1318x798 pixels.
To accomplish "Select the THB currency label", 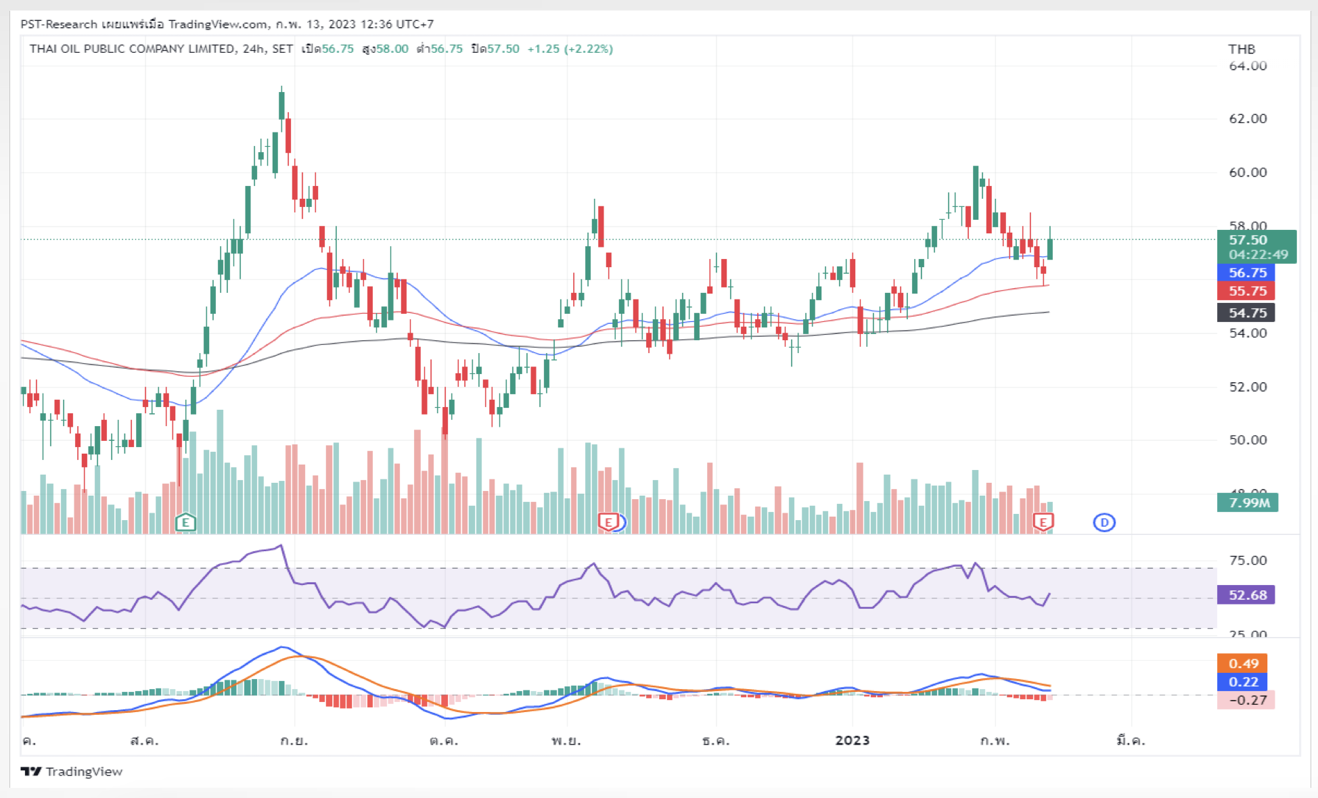I will (1242, 49).
